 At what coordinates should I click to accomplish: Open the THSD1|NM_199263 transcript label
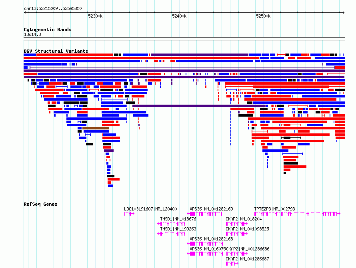click(178, 229)
